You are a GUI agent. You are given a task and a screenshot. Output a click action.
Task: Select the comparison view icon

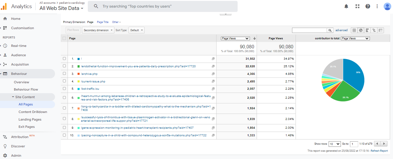374,30
